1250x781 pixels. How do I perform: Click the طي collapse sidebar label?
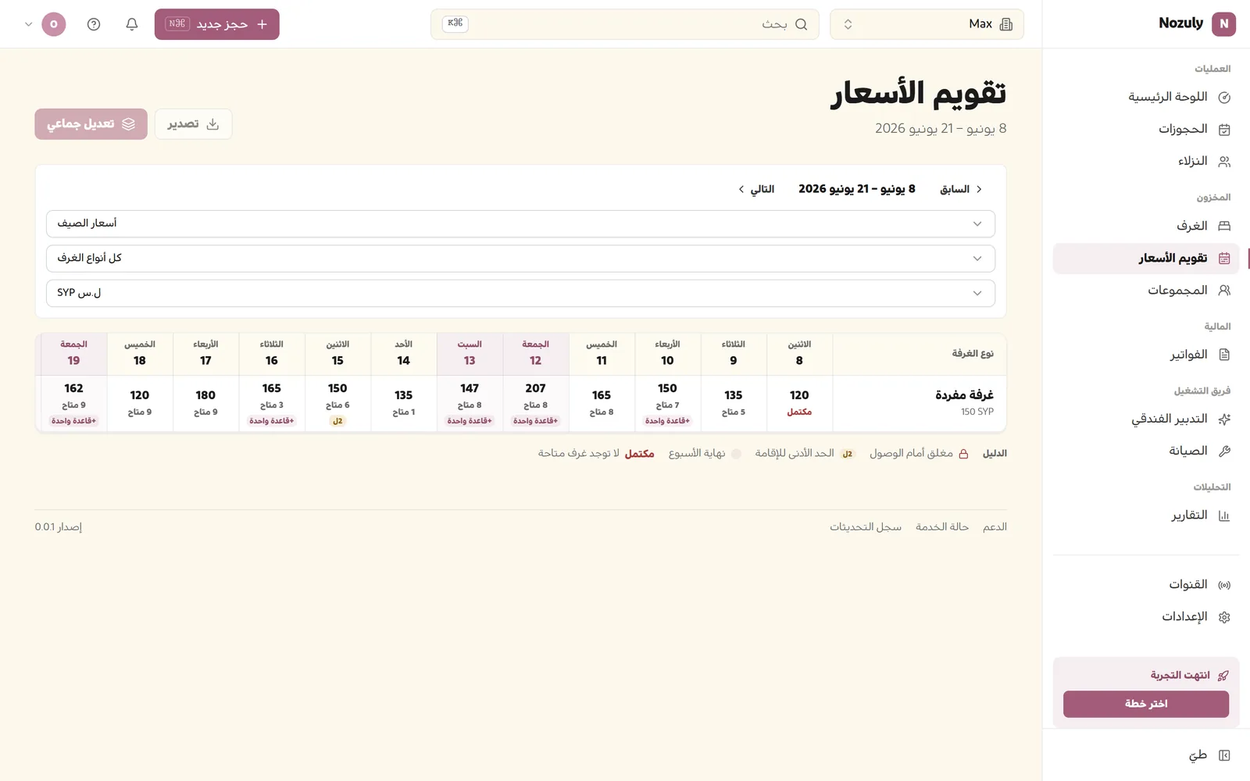point(1198,755)
